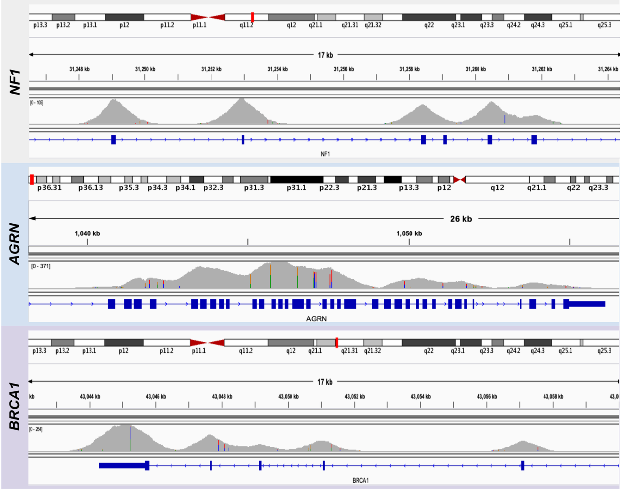Image resolution: width=620 pixels, height=490 pixels.
Task: Click the 43,054 kb ruler label
Action: point(420,396)
